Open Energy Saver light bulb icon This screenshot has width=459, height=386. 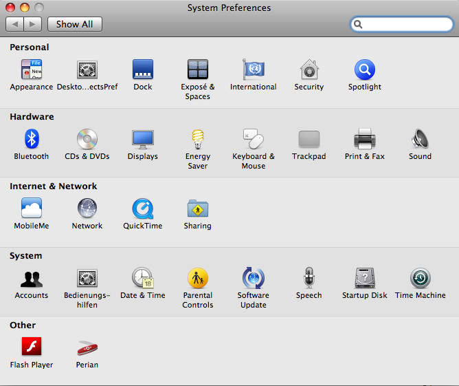198,139
